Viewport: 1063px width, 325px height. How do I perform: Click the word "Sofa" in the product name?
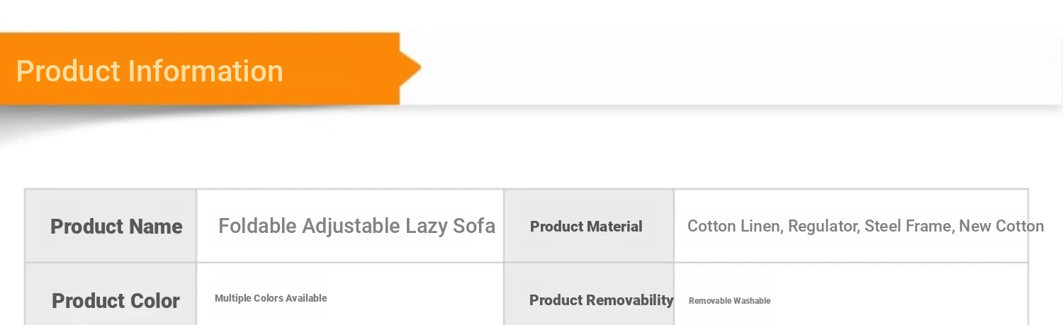[474, 227]
